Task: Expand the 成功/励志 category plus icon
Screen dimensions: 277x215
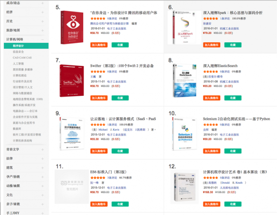Action: click(x=42, y=3)
